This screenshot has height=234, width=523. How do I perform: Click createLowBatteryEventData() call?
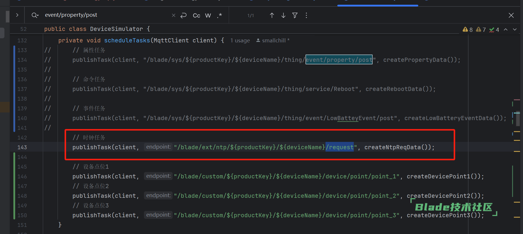[x=452, y=118]
